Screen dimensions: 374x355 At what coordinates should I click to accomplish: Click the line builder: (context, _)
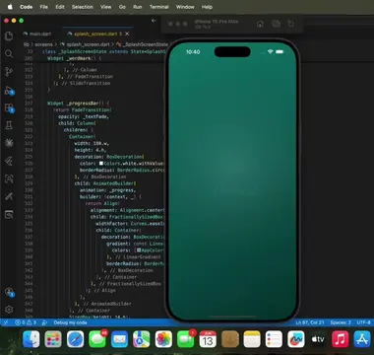coord(110,197)
